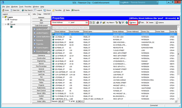Jump to last record in navigator
The height and width of the screenshot is (108, 182).
click(x=79, y=101)
